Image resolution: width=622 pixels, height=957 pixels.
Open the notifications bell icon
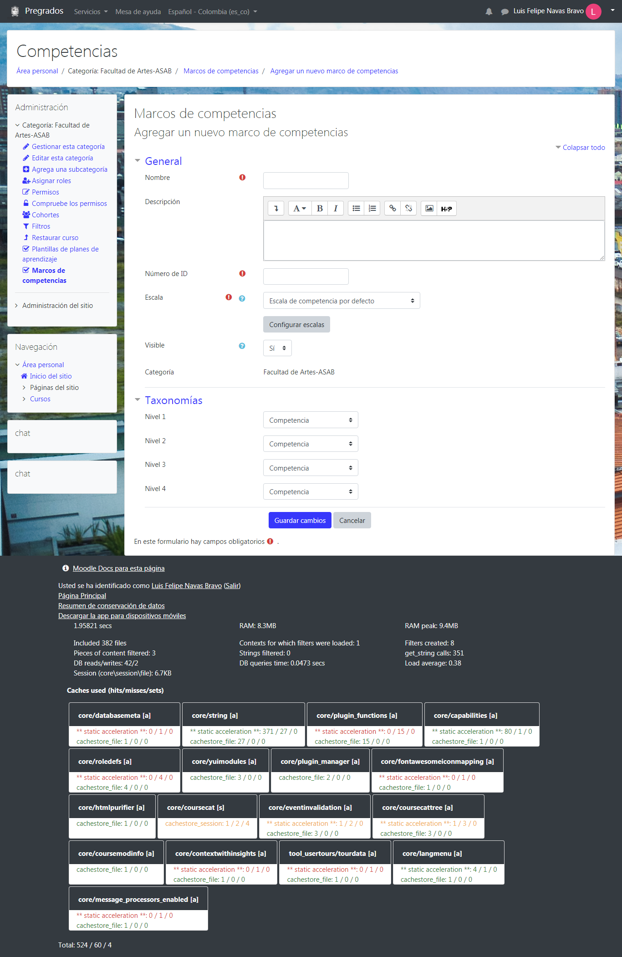click(x=489, y=12)
